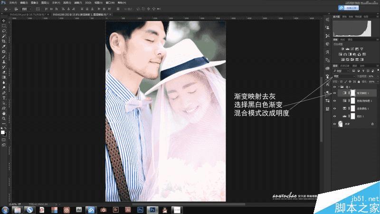Screen dimensions: 380x214
Task: Open the 图层 (Layer) menu
Action: pyautogui.click(x=45, y=3)
